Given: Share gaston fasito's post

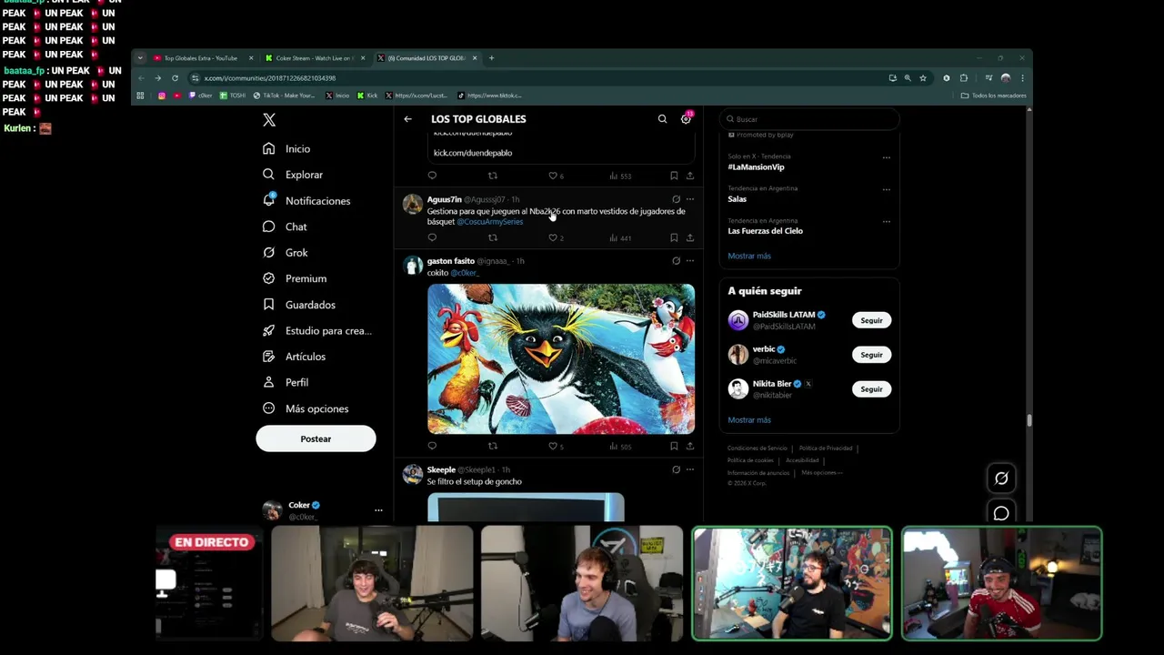Looking at the screenshot, I should [690, 447].
